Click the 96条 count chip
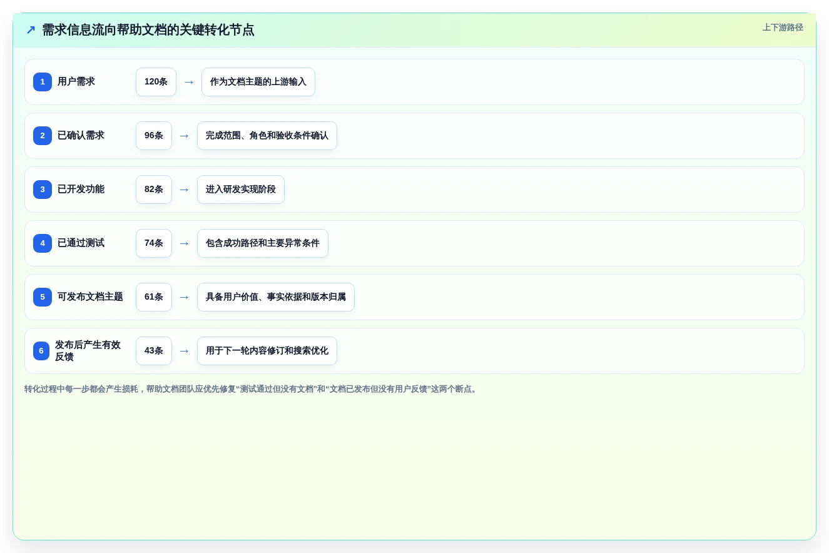Screen dimensions: 829x553 [x=154, y=136]
